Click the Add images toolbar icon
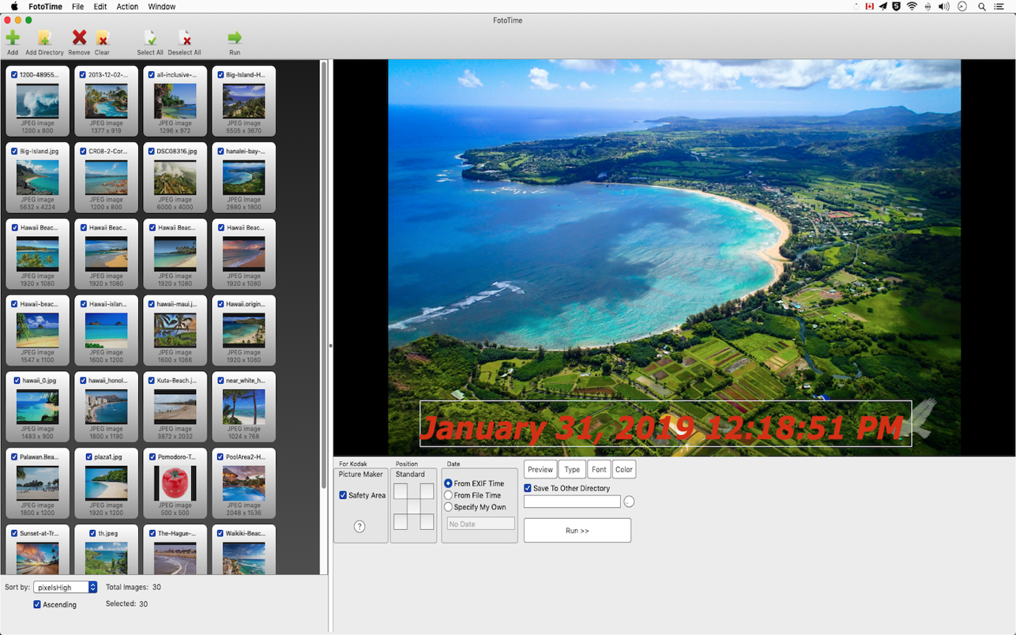Viewport: 1016px width, 635px height. click(13, 38)
